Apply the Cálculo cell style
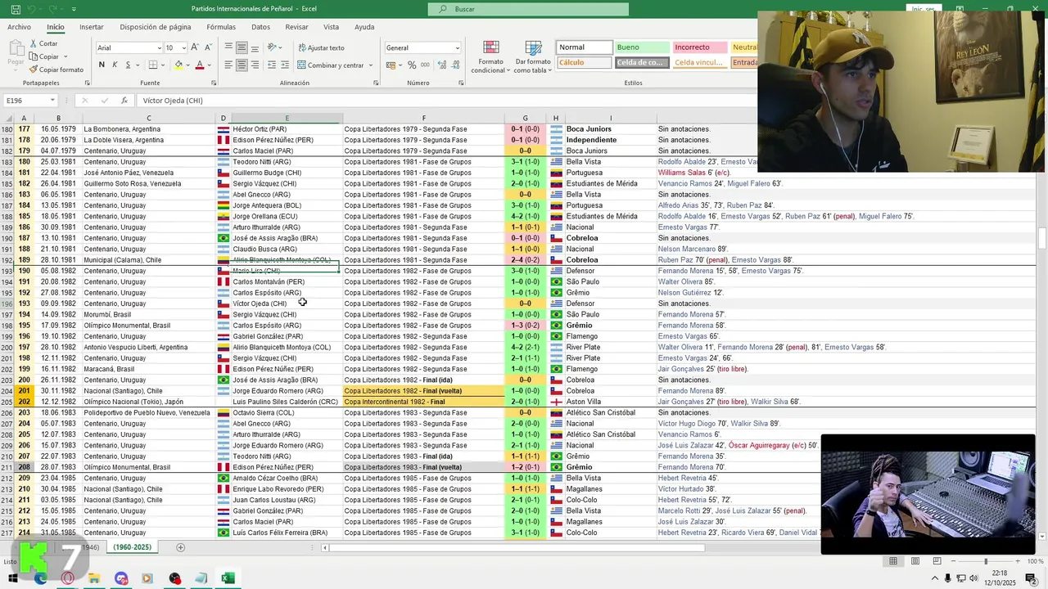1048x589 pixels. click(584, 62)
